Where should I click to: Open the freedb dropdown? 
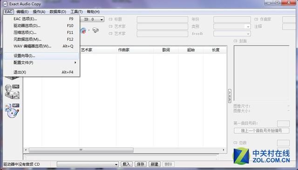(x=232, y=34)
